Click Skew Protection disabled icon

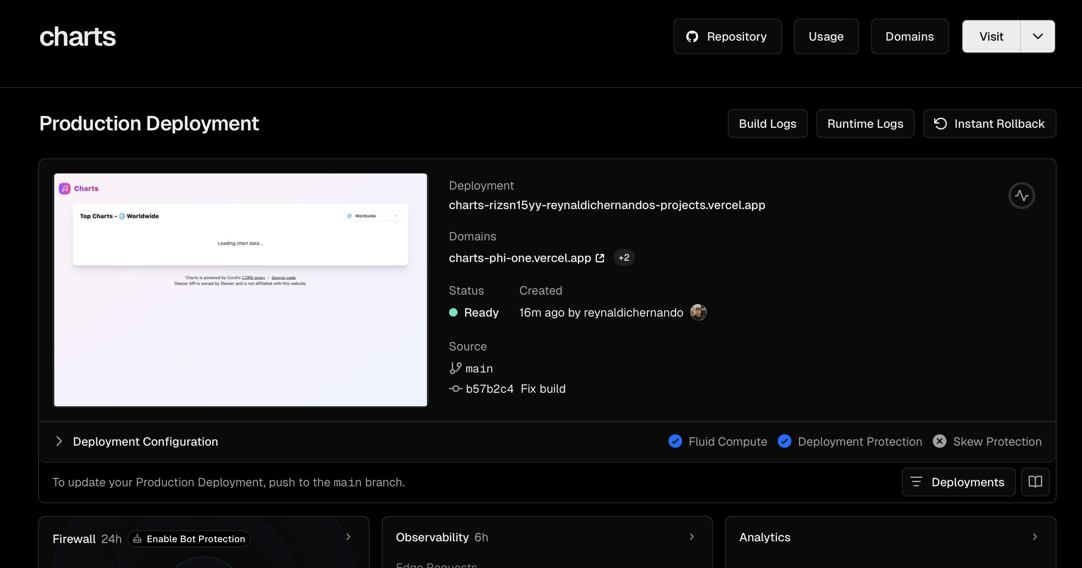tap(940, 441)
